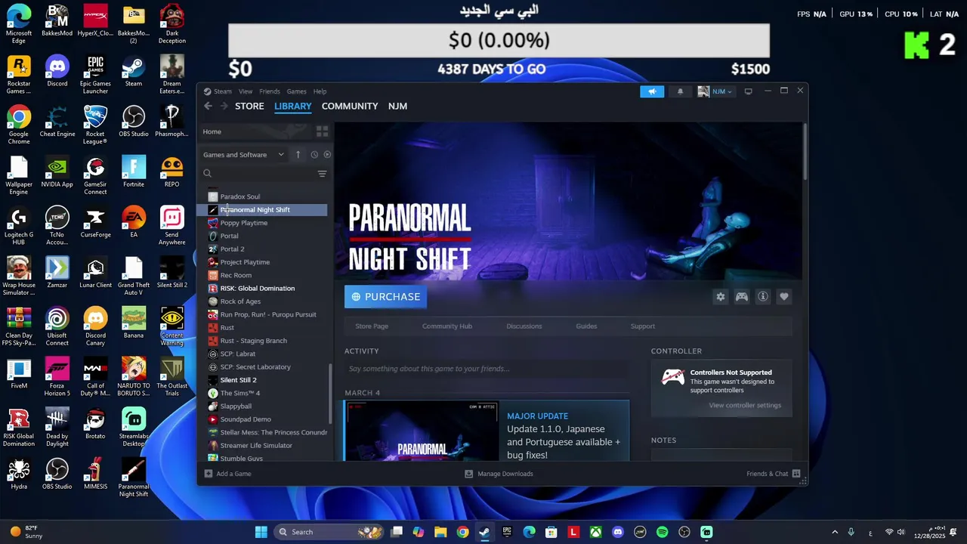Open game settings gear icon
This screenshot has height=544, width=967.
[720, 297]
